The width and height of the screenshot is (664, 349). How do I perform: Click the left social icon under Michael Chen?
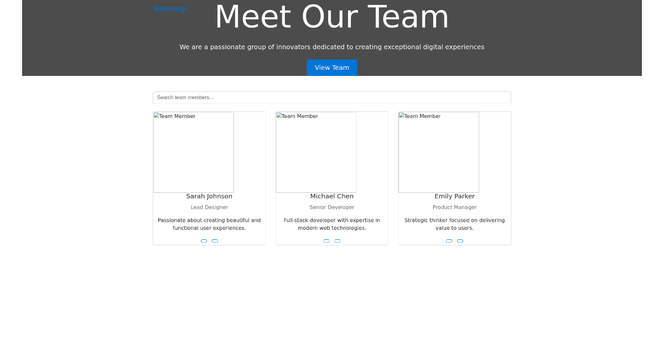[326, 241]
